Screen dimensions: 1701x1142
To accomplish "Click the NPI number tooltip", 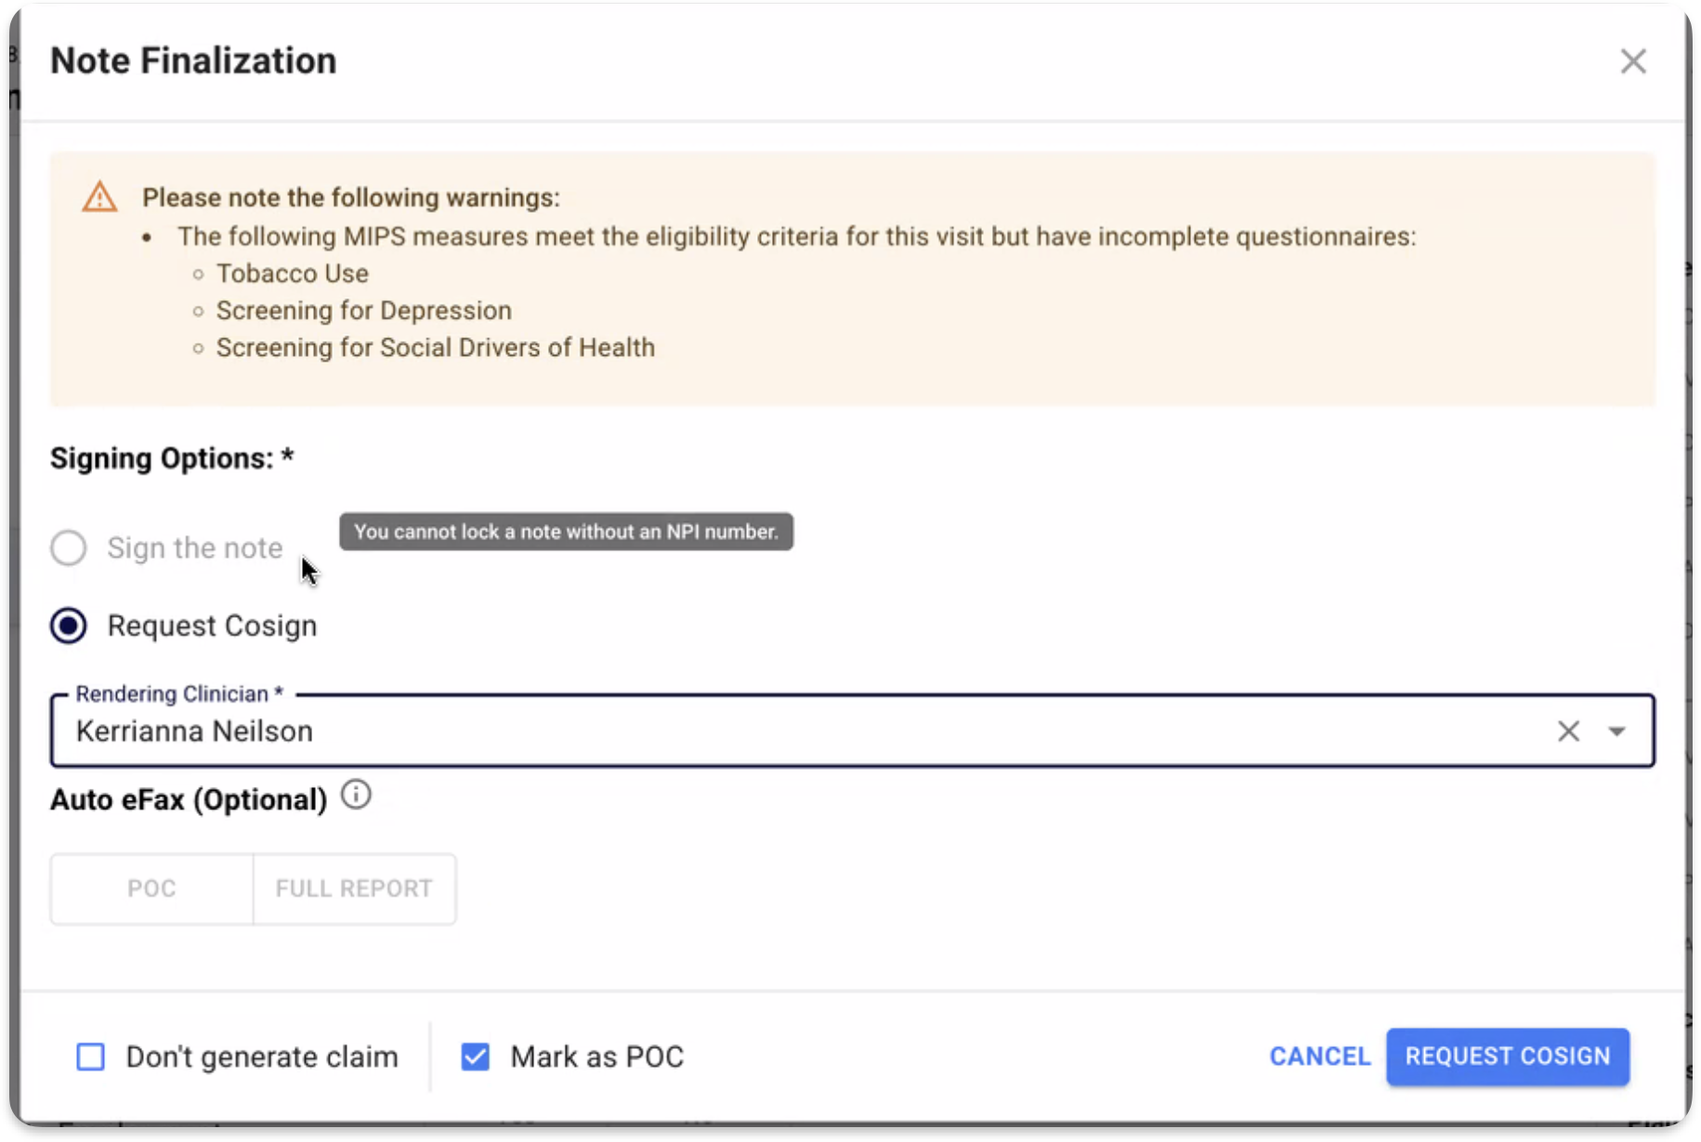I will [566, 532].
